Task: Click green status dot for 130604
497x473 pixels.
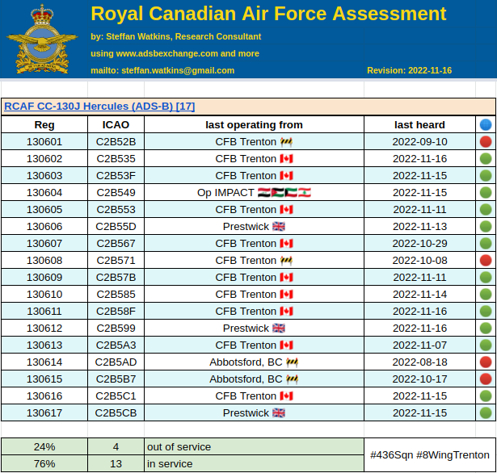Action: pyautogui.click(x=486, y=192)
